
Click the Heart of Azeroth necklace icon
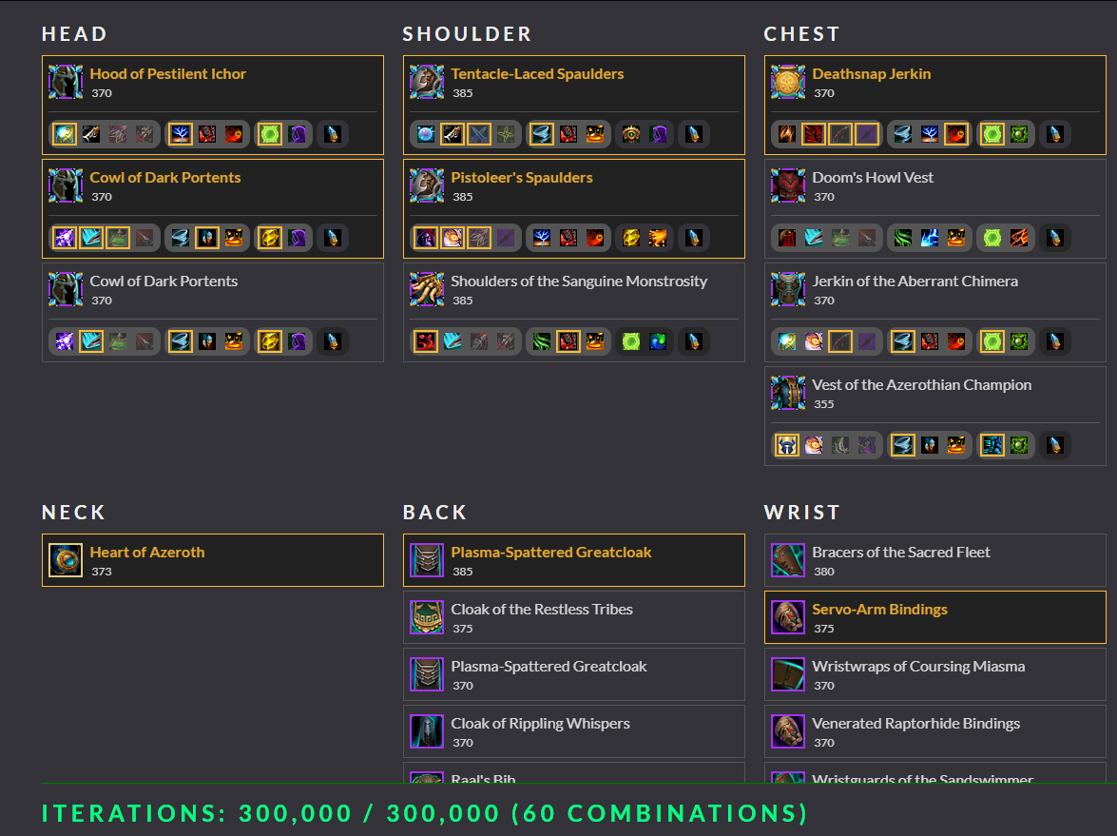[x=66, y=560]
